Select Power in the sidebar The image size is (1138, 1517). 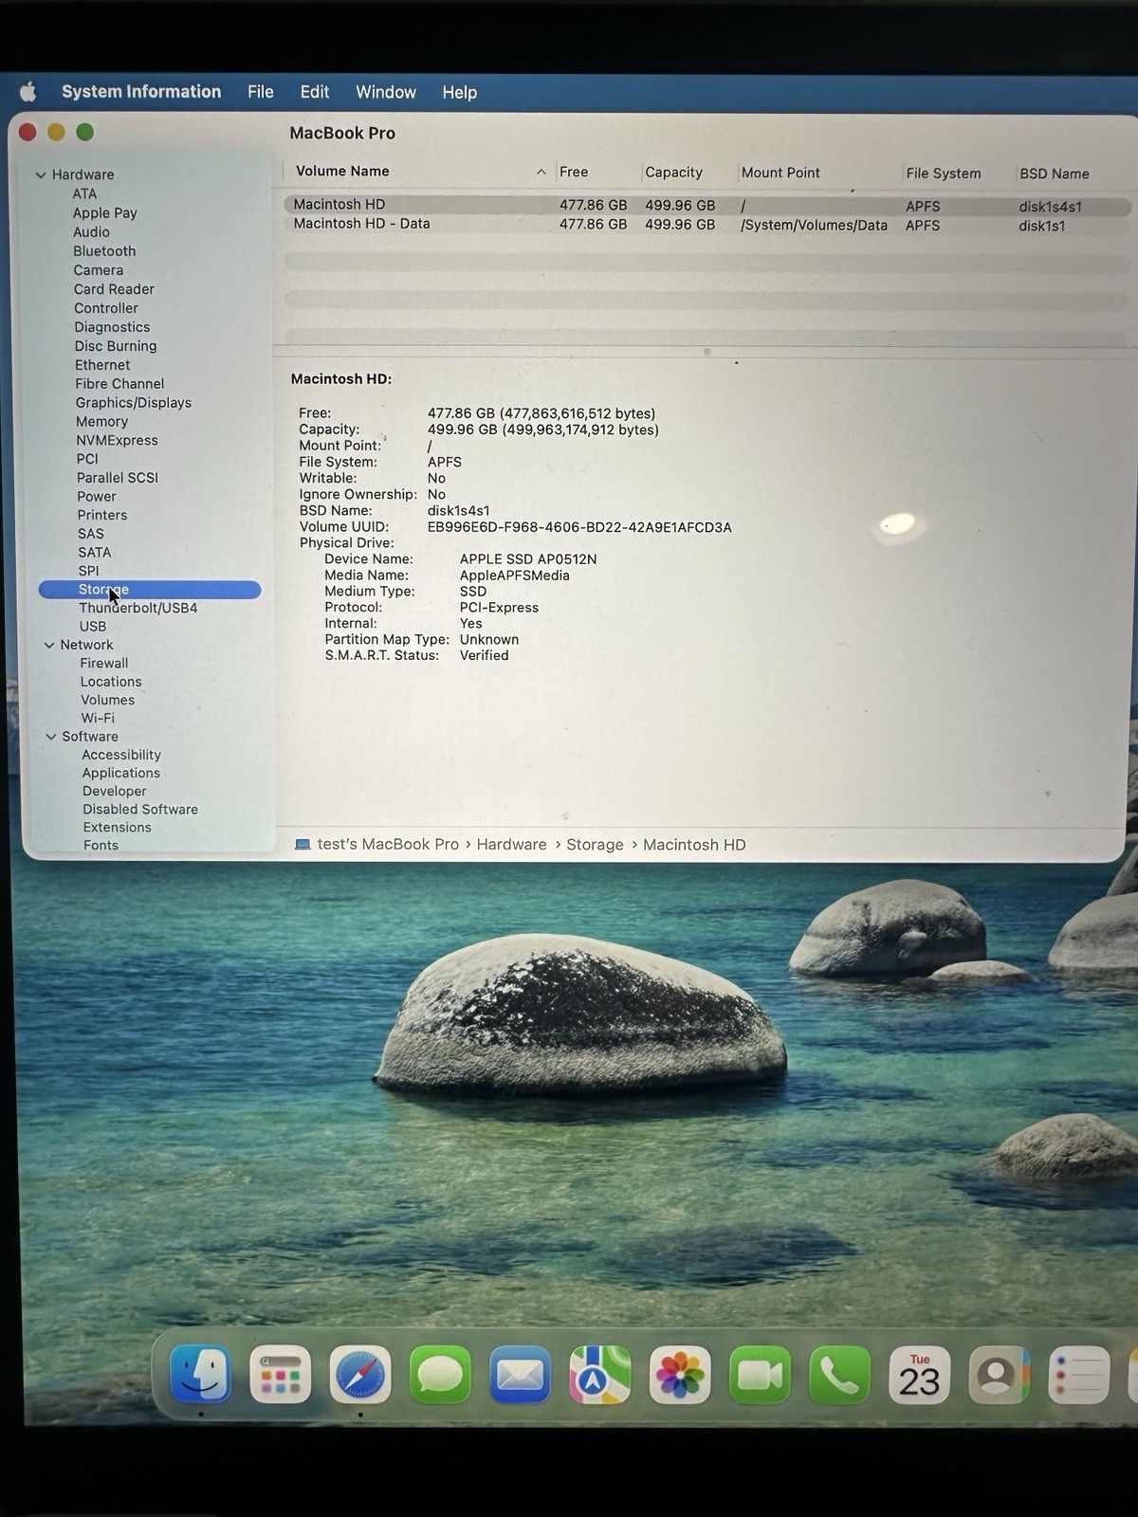pos(97,496)
